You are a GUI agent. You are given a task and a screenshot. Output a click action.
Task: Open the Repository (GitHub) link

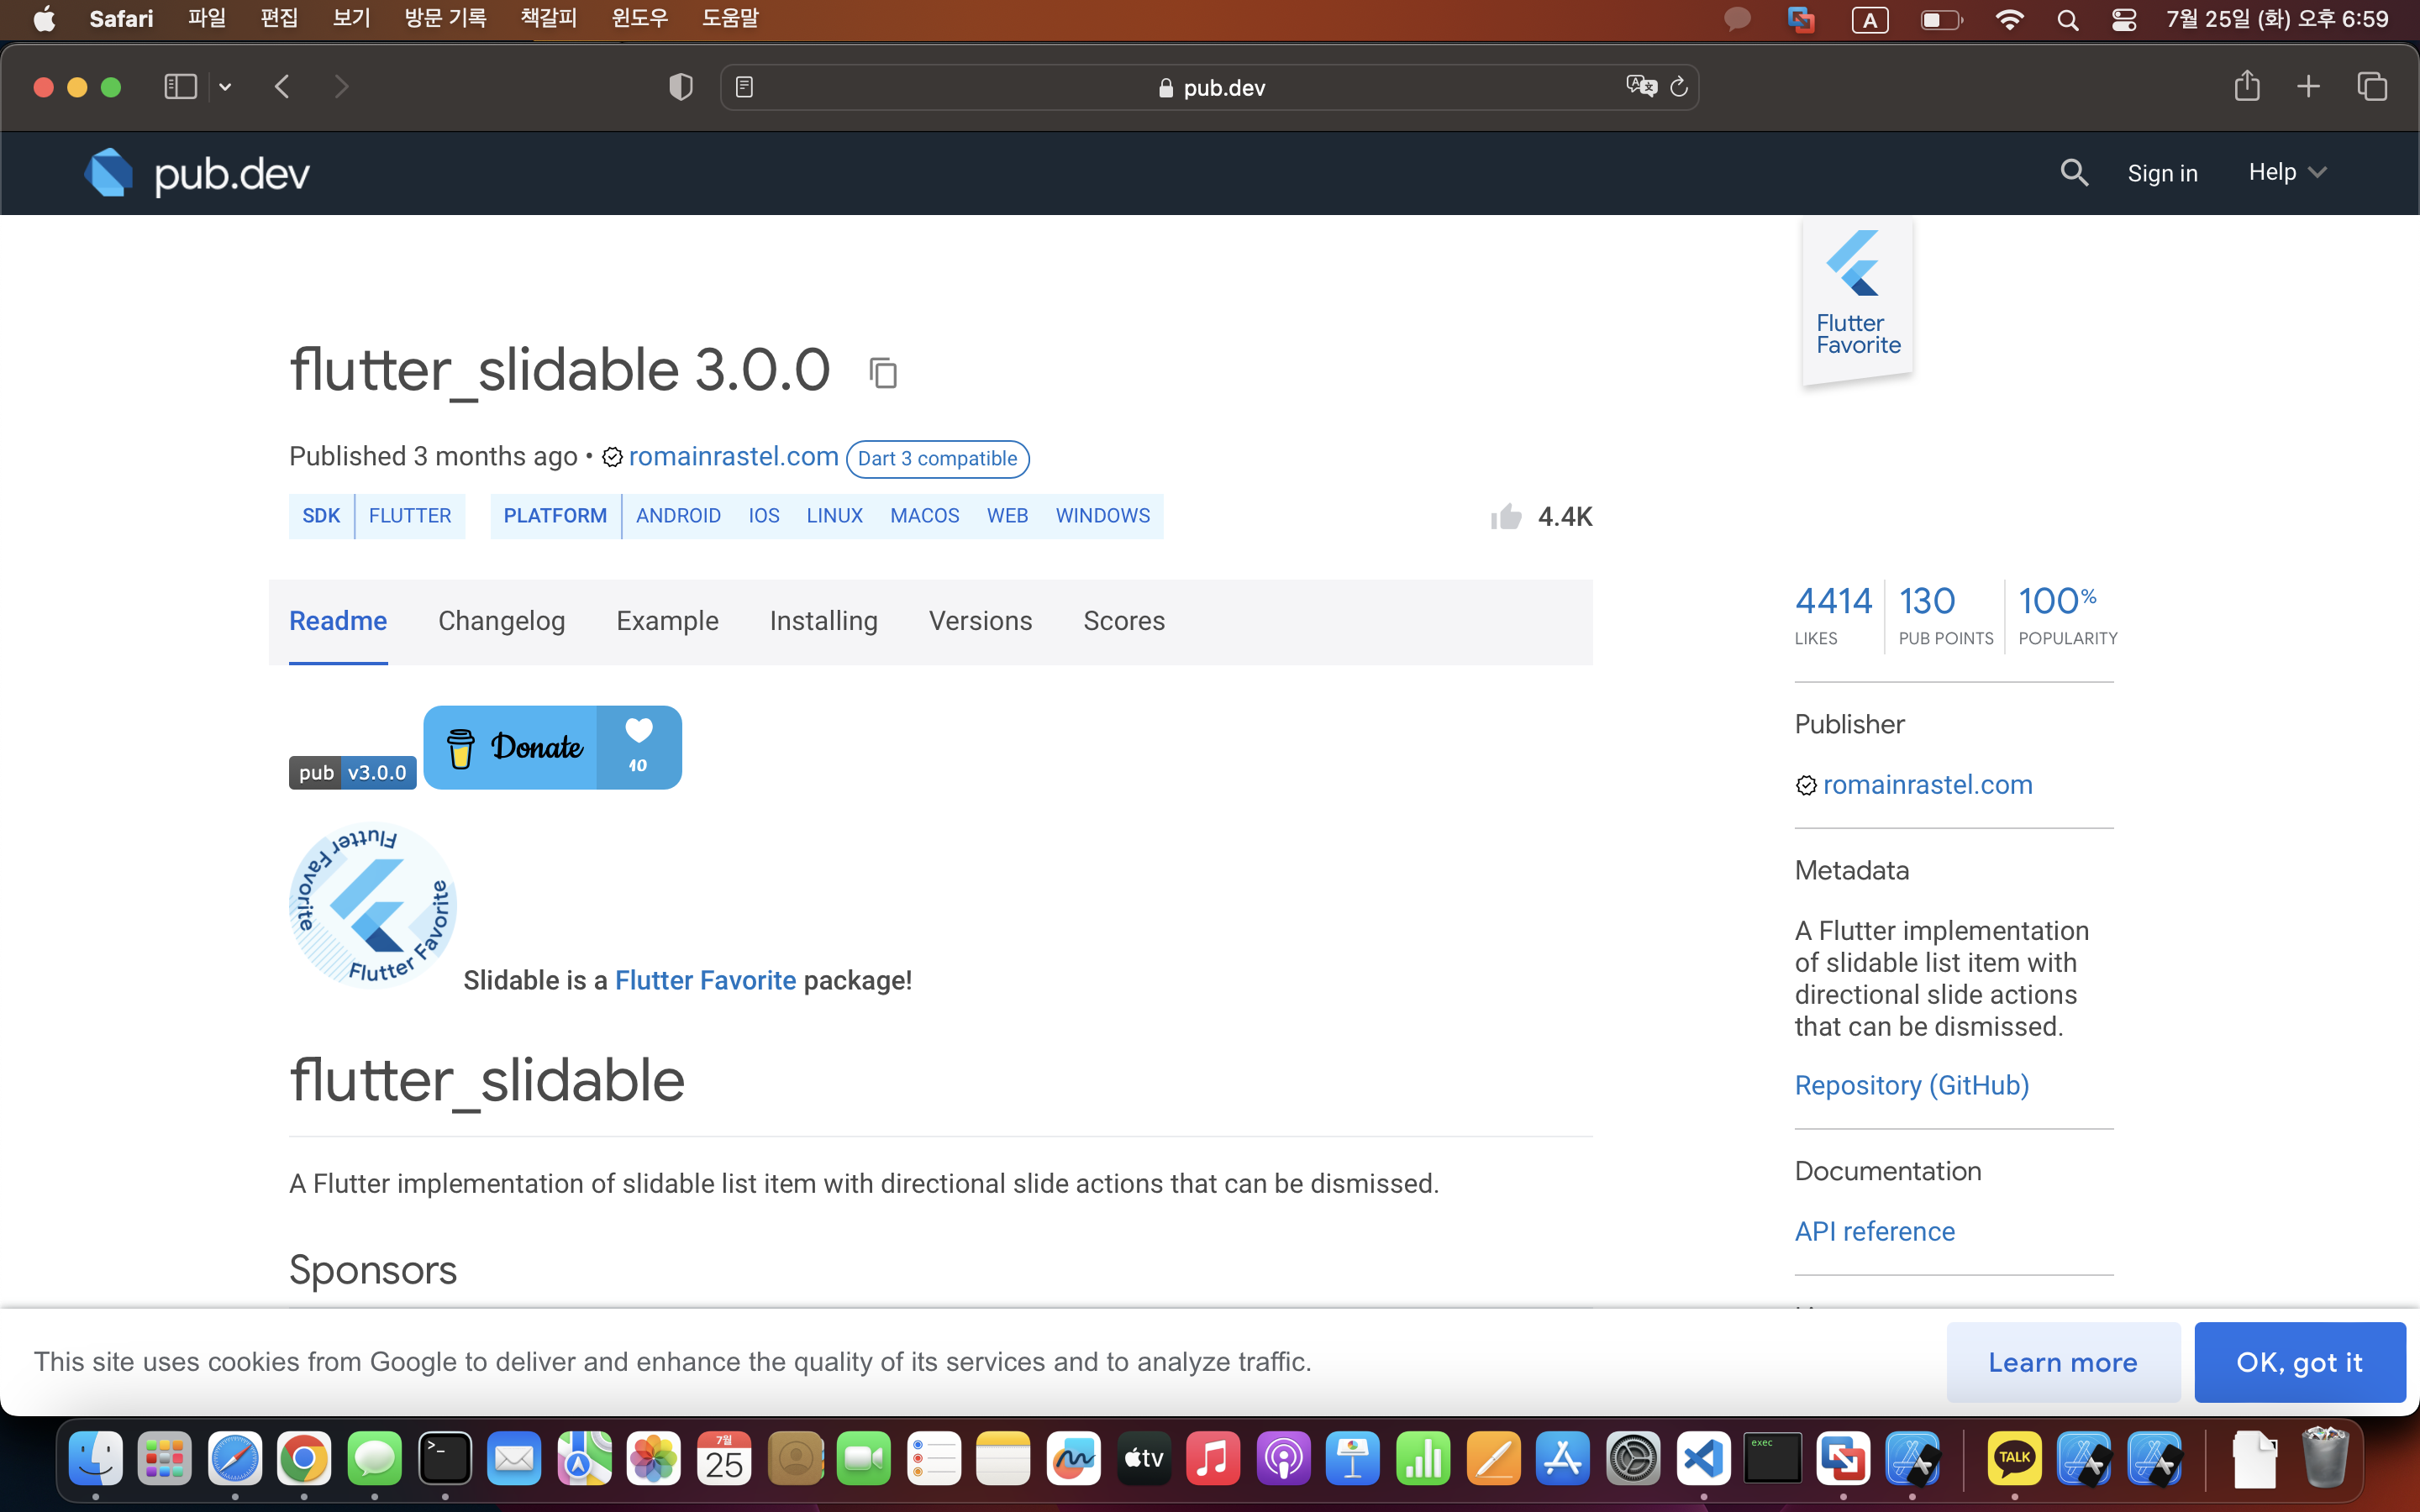1911,1085
